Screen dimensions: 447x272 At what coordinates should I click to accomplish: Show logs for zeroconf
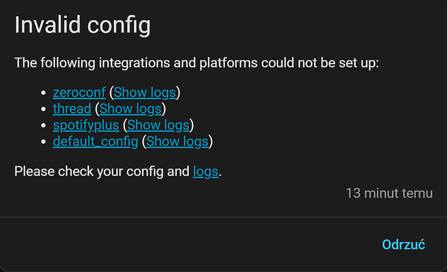tap(145, 93)
